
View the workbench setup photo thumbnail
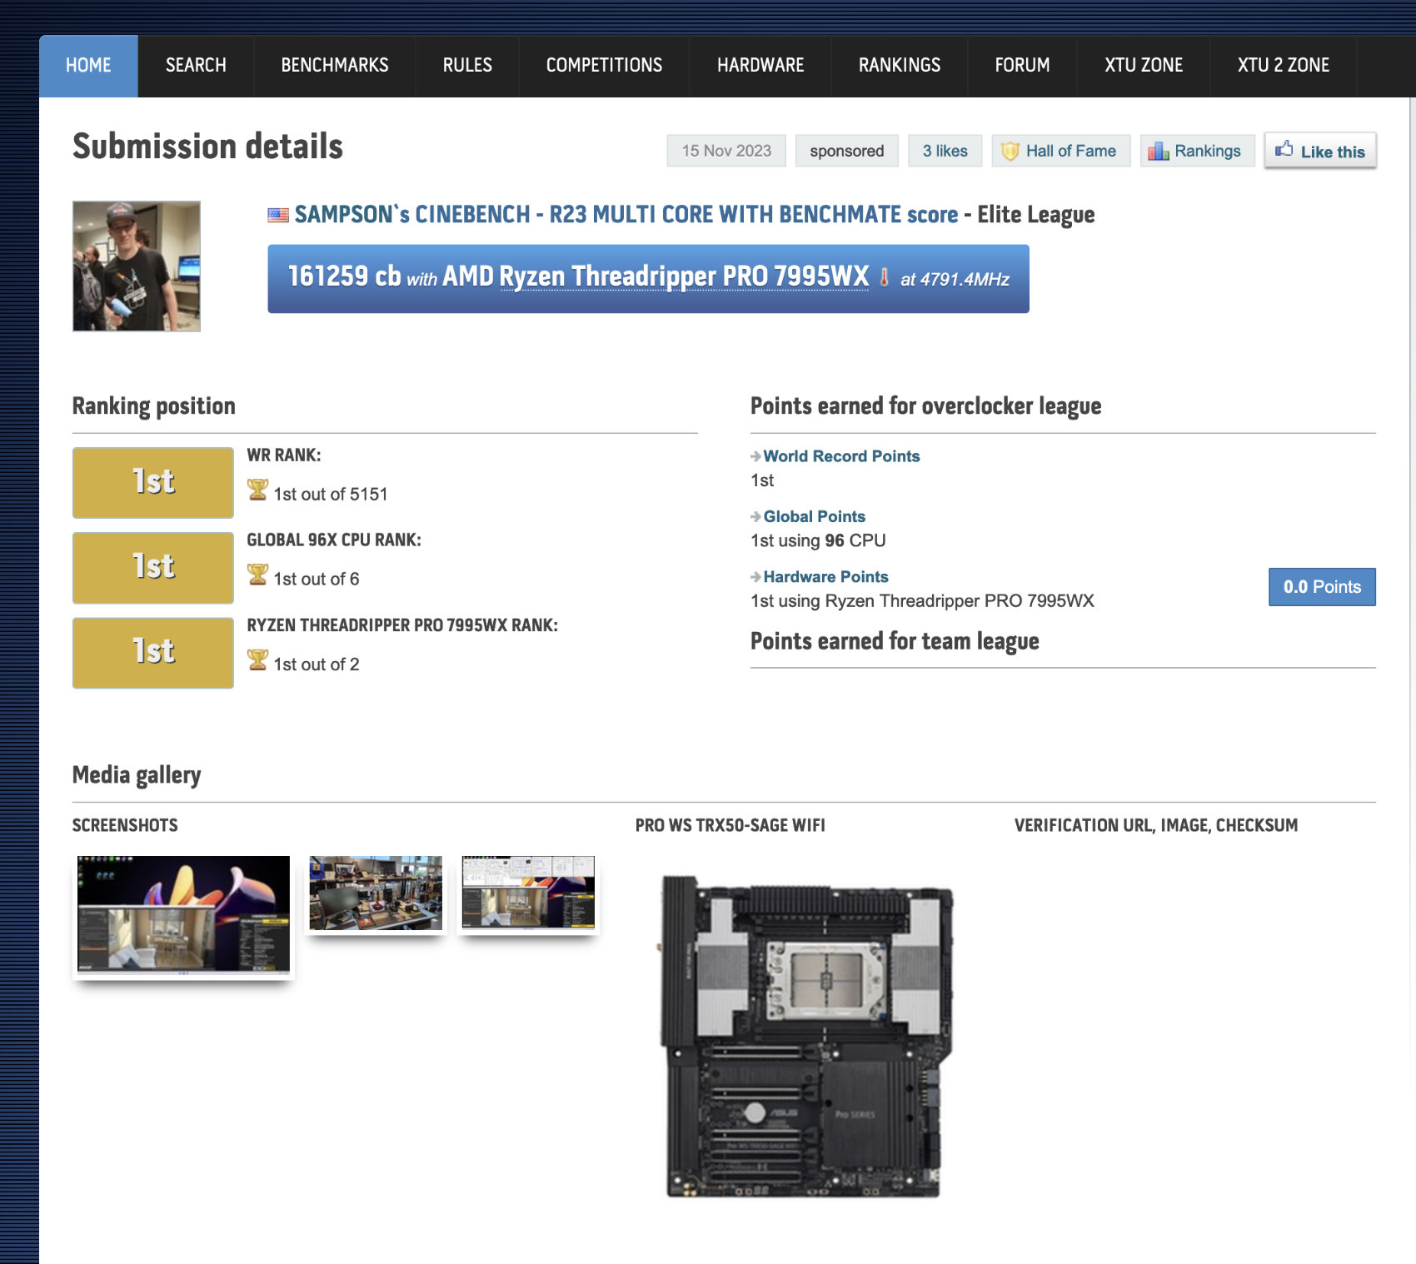[x=376, y=893]
